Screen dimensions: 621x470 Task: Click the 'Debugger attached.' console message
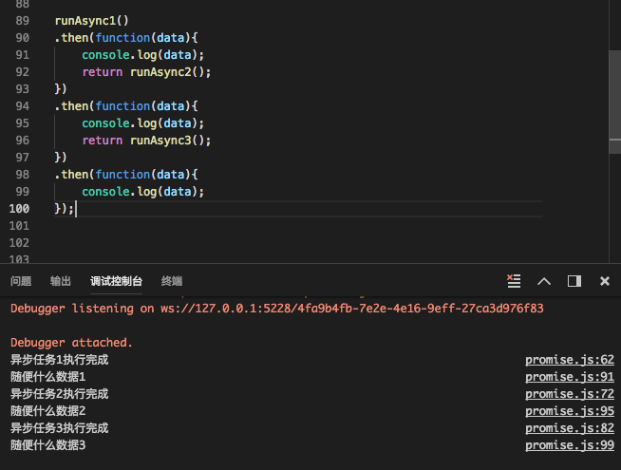coord(72,342)
